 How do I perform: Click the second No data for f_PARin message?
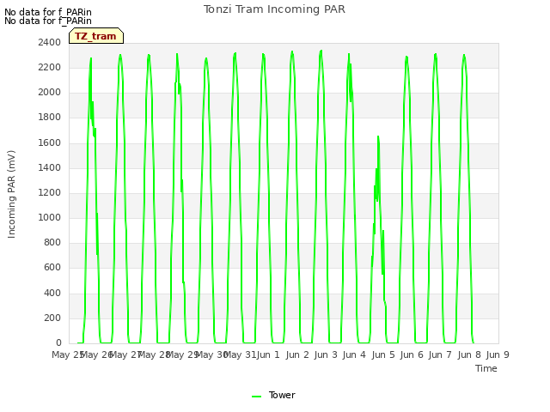(48, 21)
